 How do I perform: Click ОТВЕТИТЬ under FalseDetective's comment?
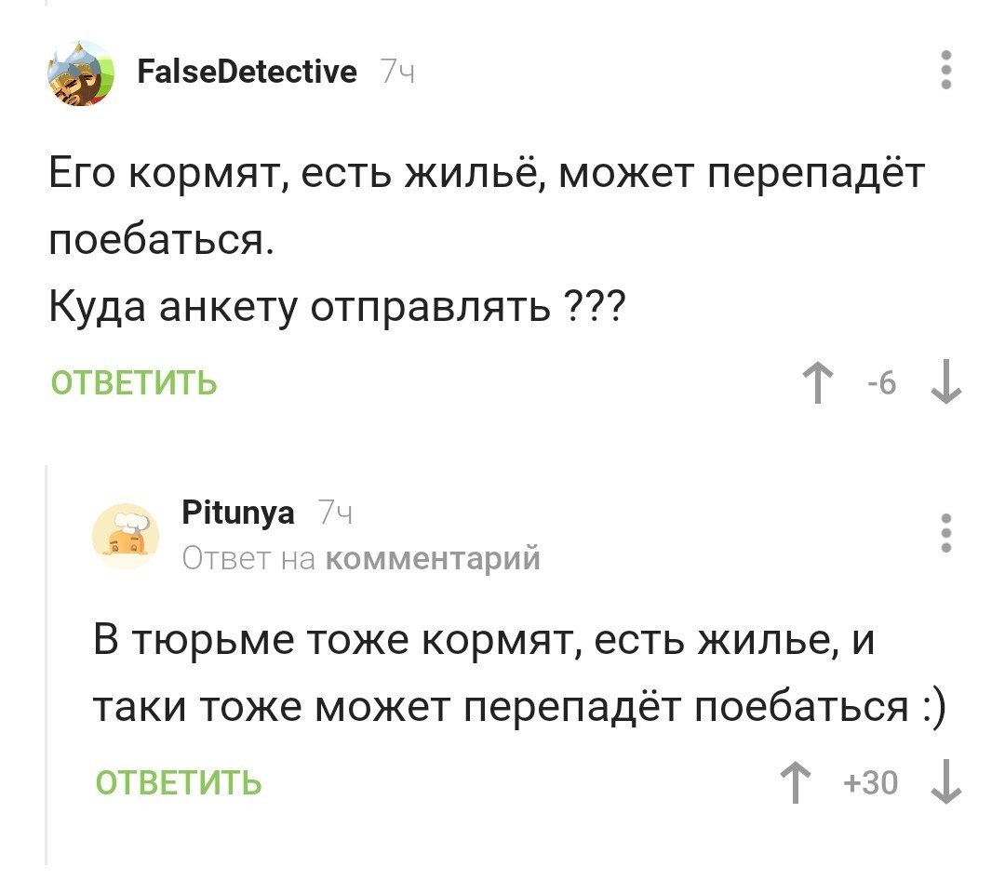coord(135,381)
